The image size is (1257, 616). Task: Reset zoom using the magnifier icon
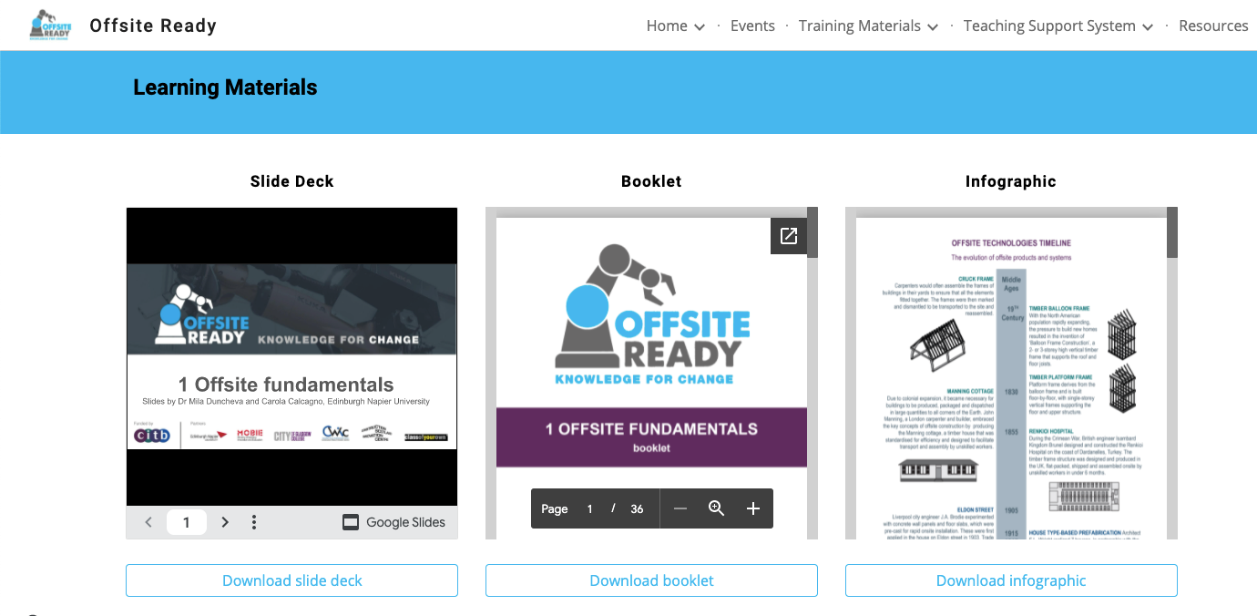pos(717,508)
